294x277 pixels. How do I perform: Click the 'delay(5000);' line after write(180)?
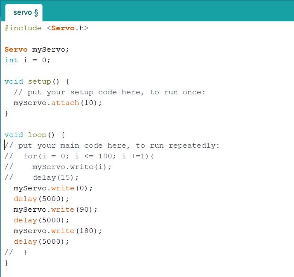point(41,242)
